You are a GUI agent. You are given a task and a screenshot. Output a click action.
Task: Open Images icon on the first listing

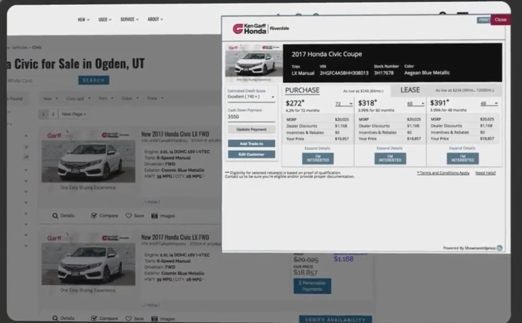(x=154, y=216)
